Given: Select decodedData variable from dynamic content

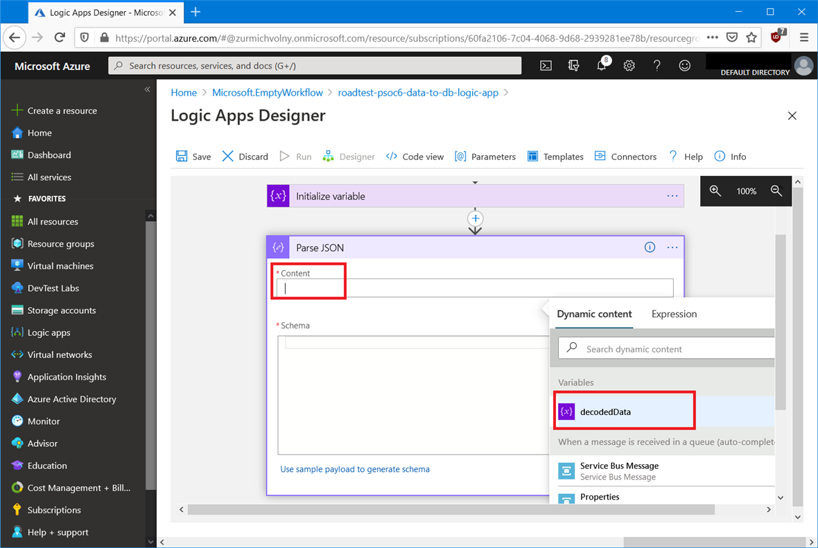Looking at the screenshot, I should pyautogui.click(x=605, y=412).
